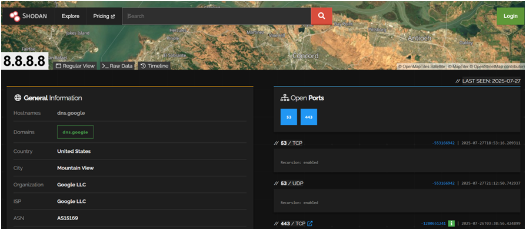The height and width of the screenshot is (230, 526).
Task: Switch to Regular View tab
Action: click(75, 66)
